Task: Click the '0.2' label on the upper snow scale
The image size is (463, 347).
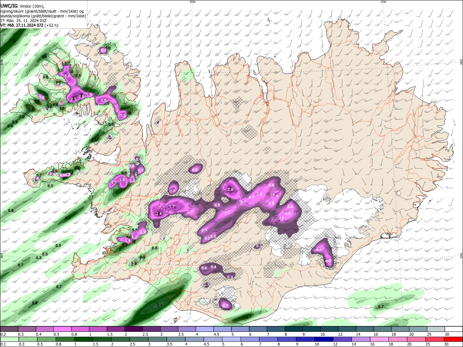Action: tap(3, 334)
